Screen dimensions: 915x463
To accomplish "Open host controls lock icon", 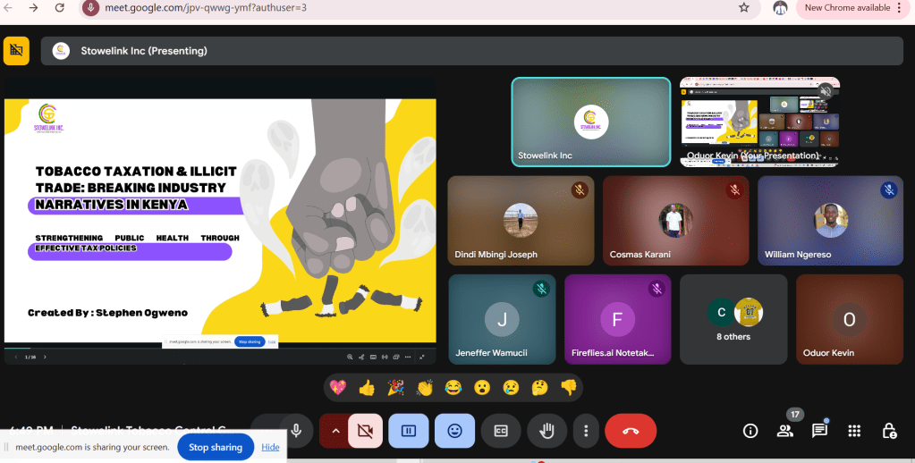I will click(x=889, y=431).
